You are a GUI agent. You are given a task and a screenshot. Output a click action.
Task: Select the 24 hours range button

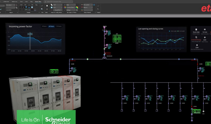point(51,26)
